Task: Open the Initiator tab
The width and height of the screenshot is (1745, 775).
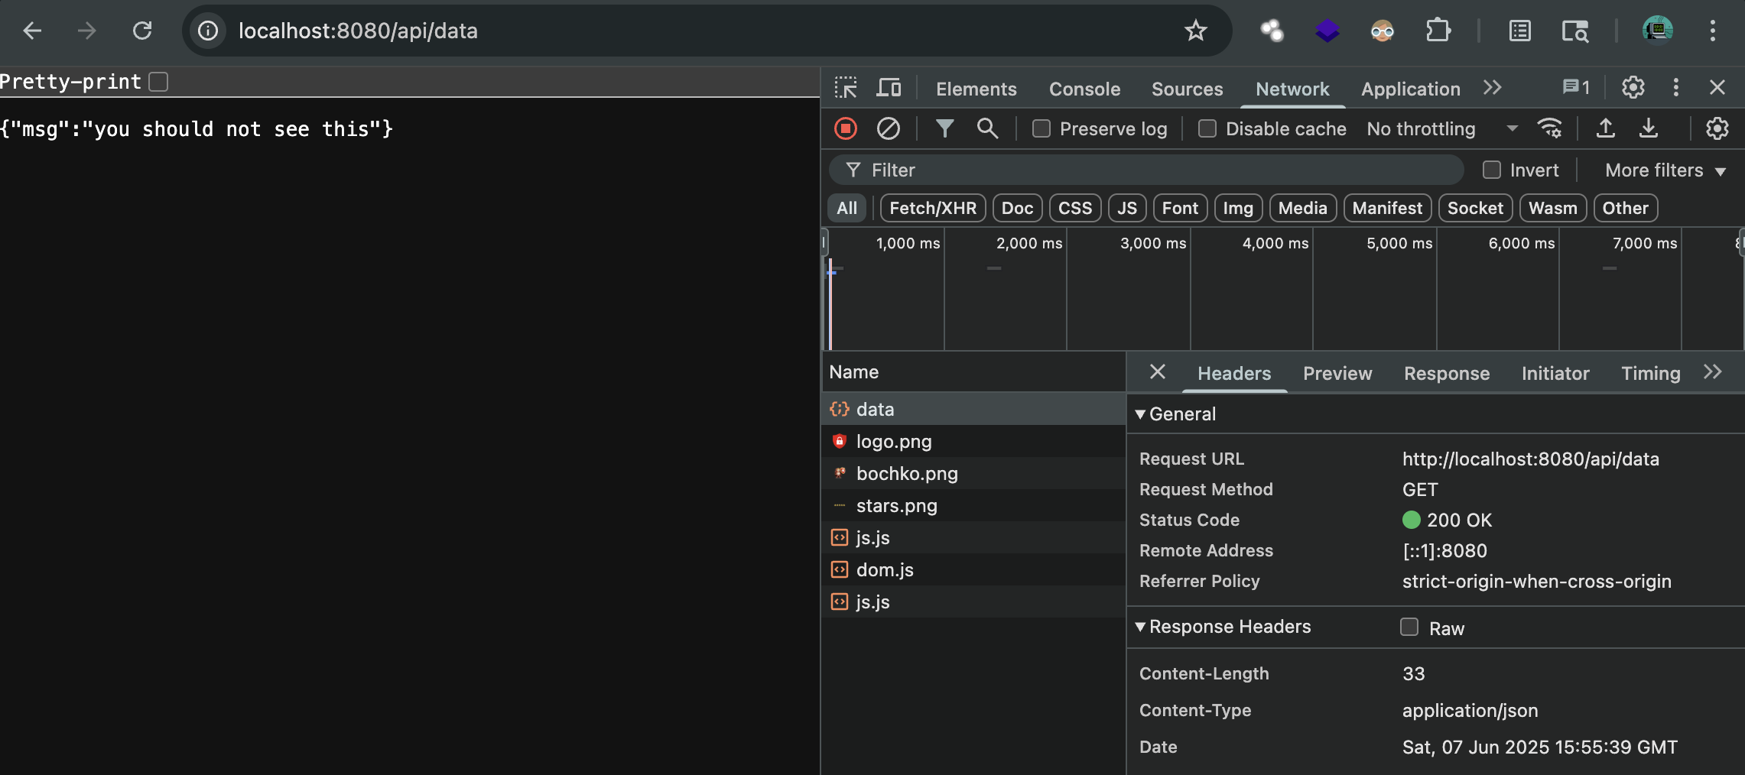Action: (x=1555, y=373)
